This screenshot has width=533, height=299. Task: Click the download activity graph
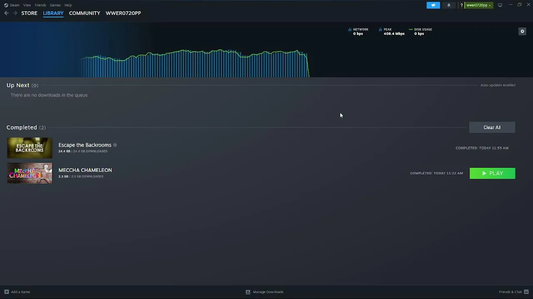[x=195, y=63]
